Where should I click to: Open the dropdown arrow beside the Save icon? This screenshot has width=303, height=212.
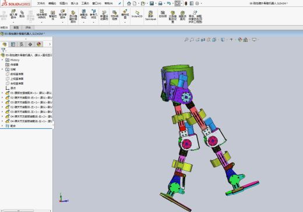click(156, 3)
